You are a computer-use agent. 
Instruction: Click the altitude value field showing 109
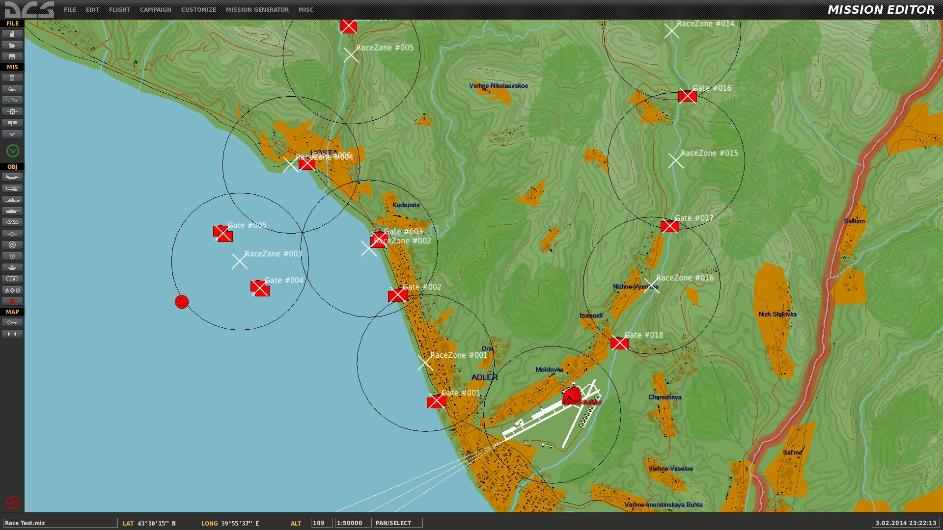coord(322,523)
